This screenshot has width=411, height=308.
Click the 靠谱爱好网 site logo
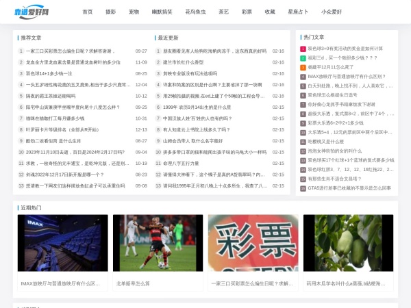[x=32, y=12]
